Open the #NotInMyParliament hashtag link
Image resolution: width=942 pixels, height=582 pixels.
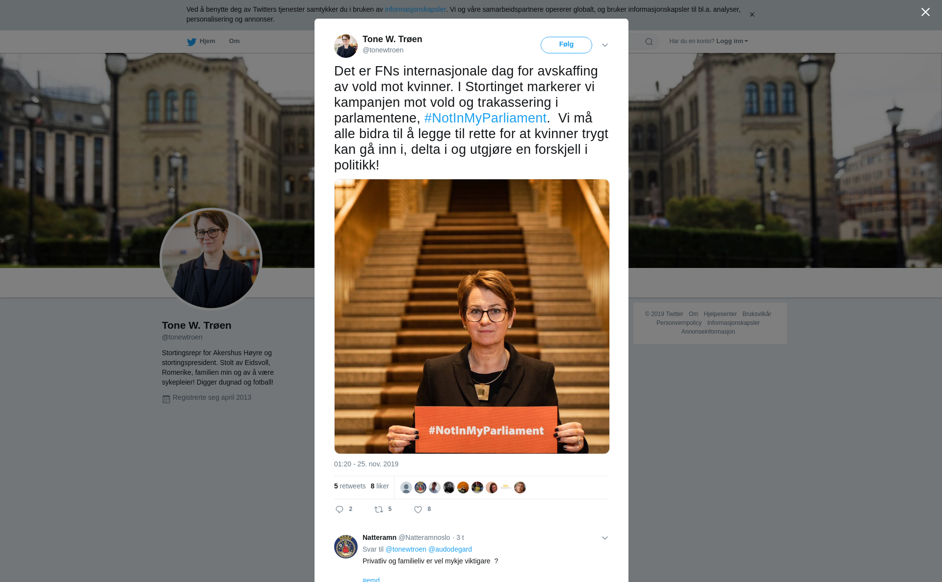[x=485, y=118]
